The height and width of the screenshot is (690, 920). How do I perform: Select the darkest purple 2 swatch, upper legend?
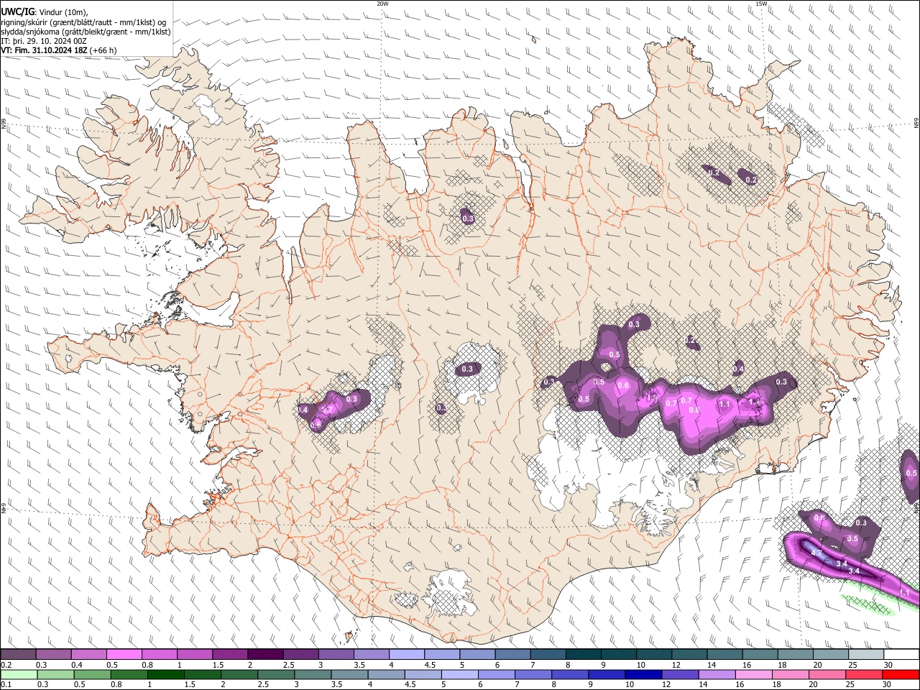coord(265,654)
